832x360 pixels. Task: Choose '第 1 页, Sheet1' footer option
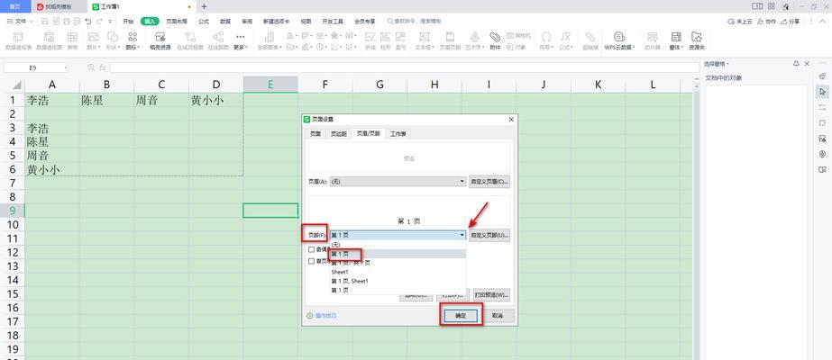398,281
